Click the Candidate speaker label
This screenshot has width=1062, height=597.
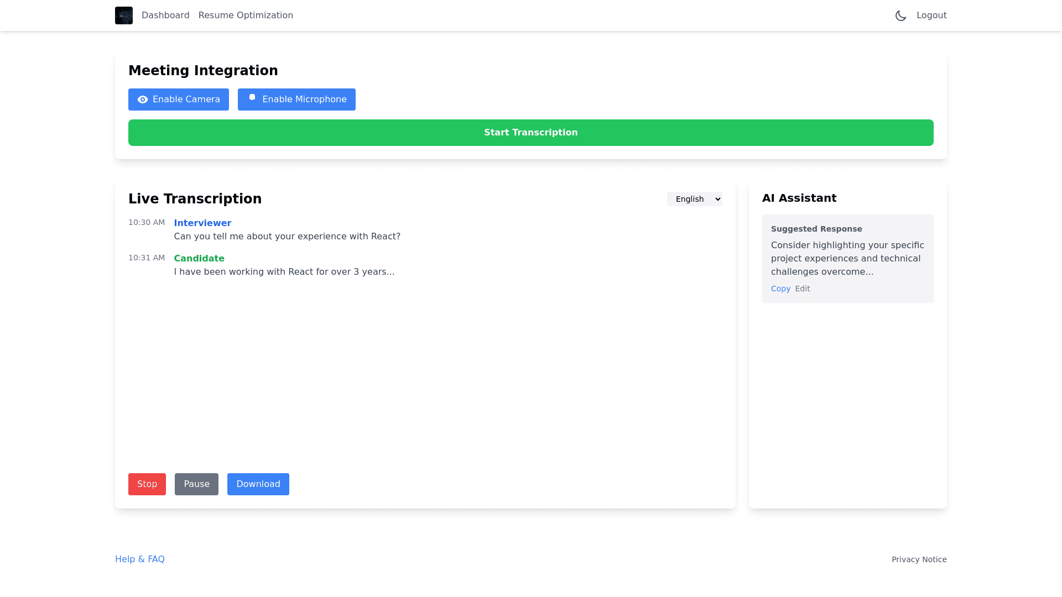pos(199,259)
